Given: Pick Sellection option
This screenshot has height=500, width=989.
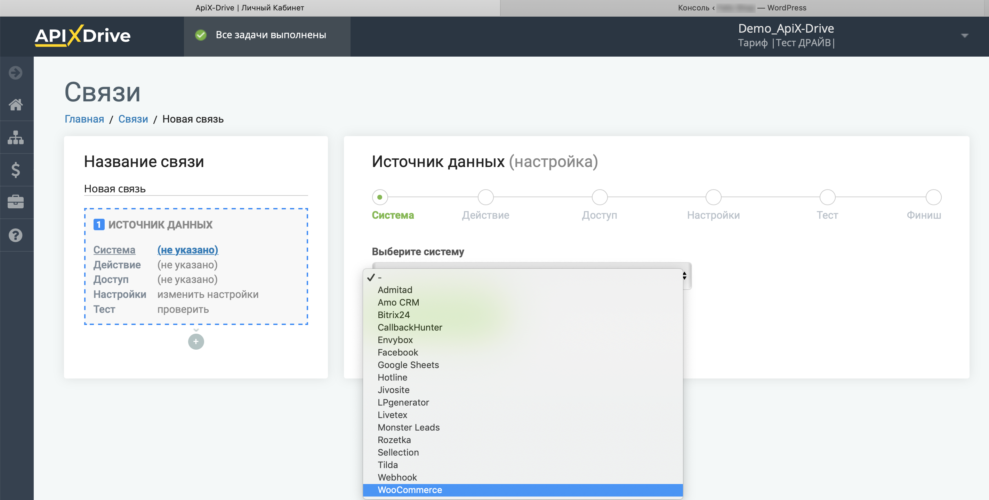Looking at the screenshot, I should pyautogui.click(x=523, y=452).
